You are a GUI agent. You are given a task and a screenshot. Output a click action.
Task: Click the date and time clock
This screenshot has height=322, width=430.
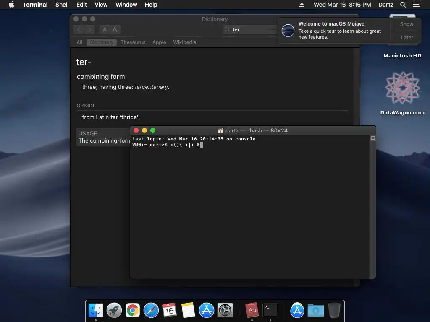[x=342, y=5]
